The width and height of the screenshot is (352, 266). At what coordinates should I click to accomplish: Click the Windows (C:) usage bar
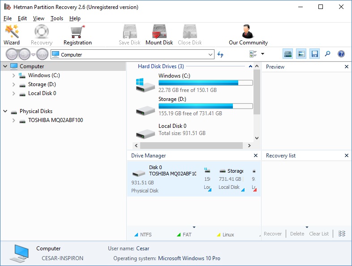[x=206, y=83]
